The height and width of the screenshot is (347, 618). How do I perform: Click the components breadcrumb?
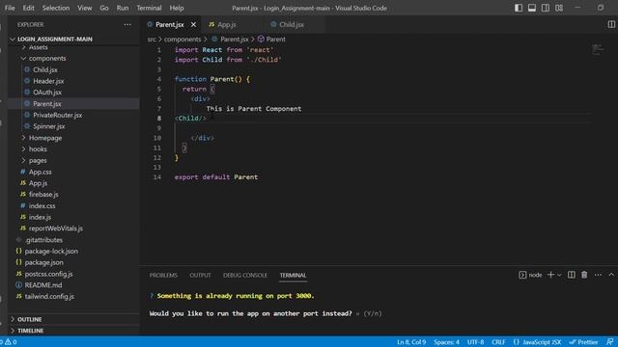(x=183, y=39)
